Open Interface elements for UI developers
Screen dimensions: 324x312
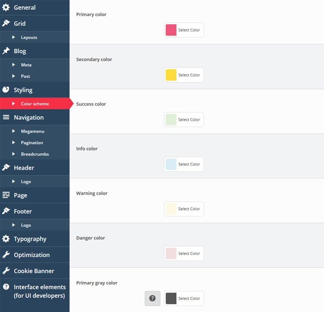point(39,291)
